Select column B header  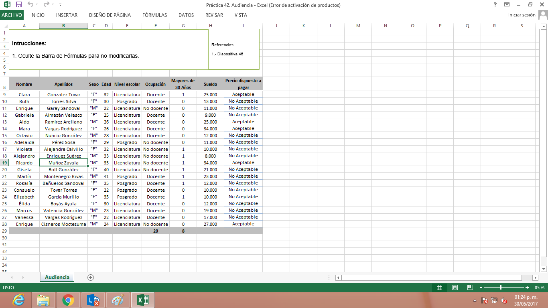tap(63, 26)
